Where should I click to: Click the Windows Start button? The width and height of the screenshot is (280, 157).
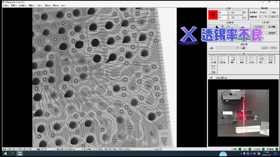[4, 154]
